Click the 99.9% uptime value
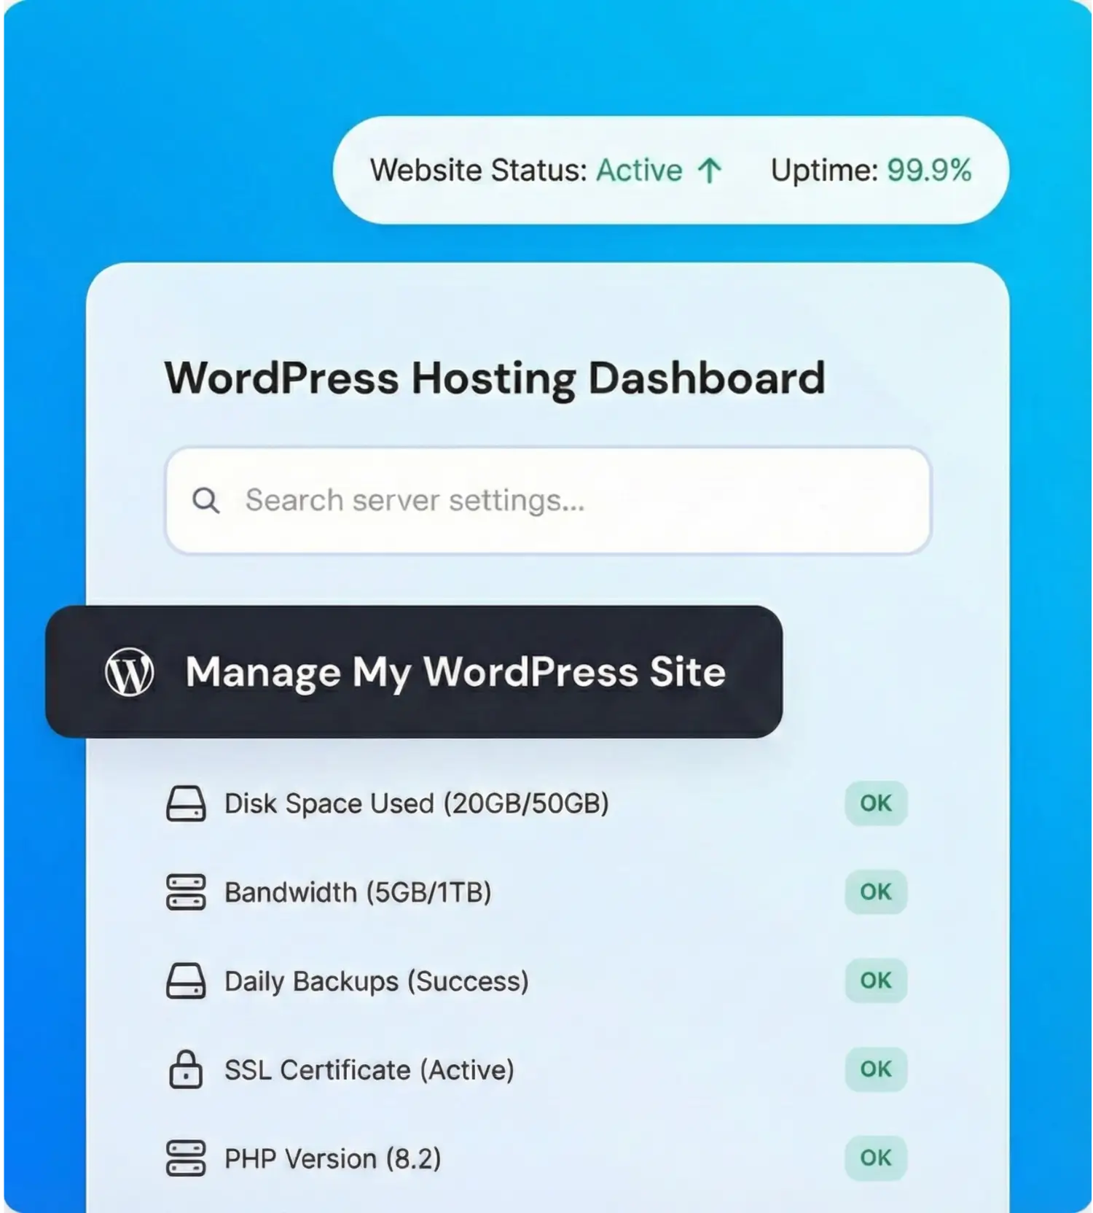This screenshot has width=1093, height=1213. pyautogui.click(x=929, y=171)
